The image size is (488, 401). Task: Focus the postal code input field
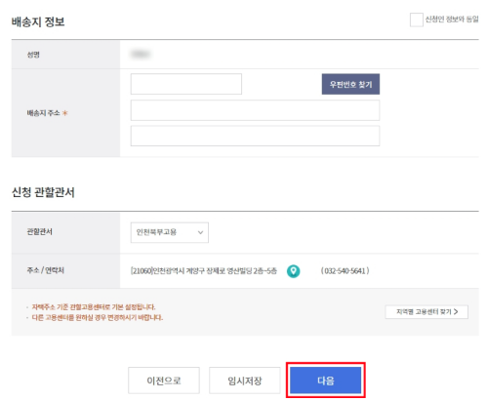(x=186, y=84)
